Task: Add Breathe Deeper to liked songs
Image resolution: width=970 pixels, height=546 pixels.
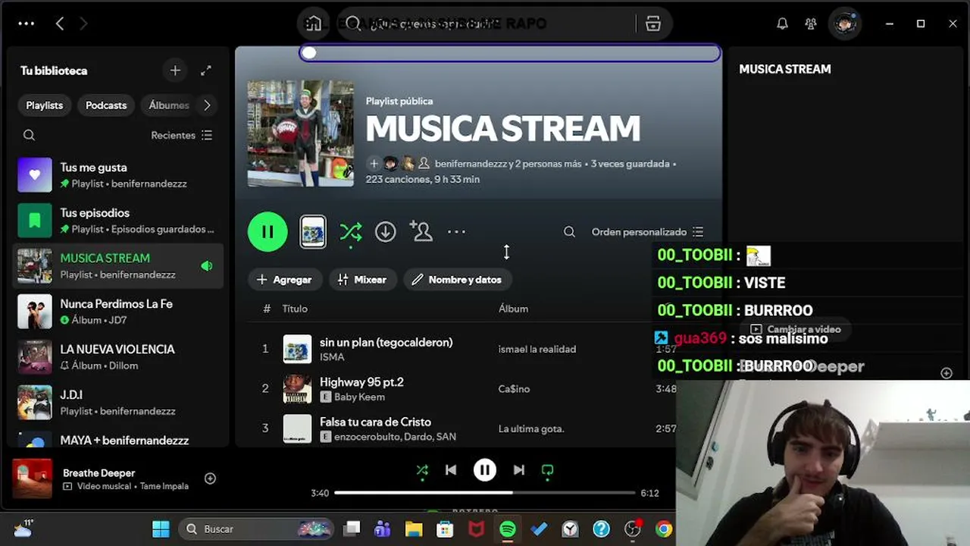Action: click(210, 479)
